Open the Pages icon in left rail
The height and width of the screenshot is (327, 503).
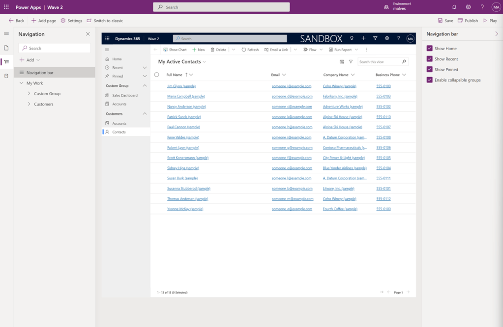(x=6, y=48)
